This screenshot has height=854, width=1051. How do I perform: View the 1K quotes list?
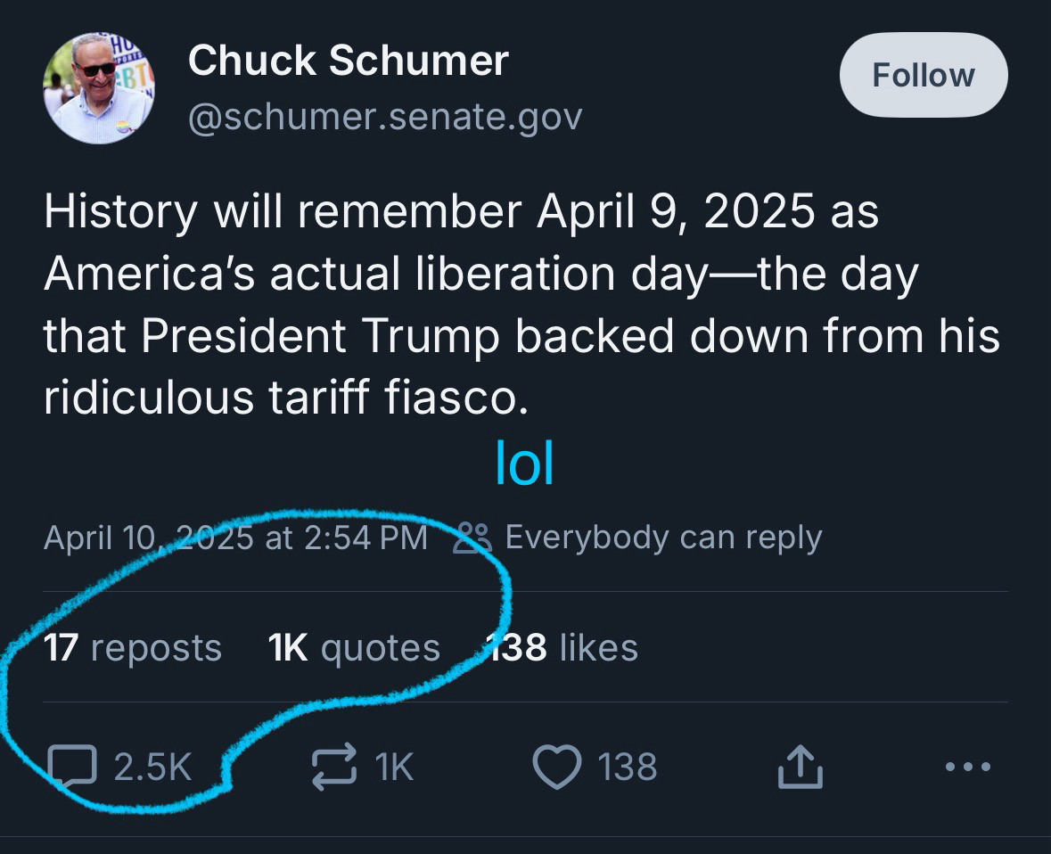(x=354, y=648)
